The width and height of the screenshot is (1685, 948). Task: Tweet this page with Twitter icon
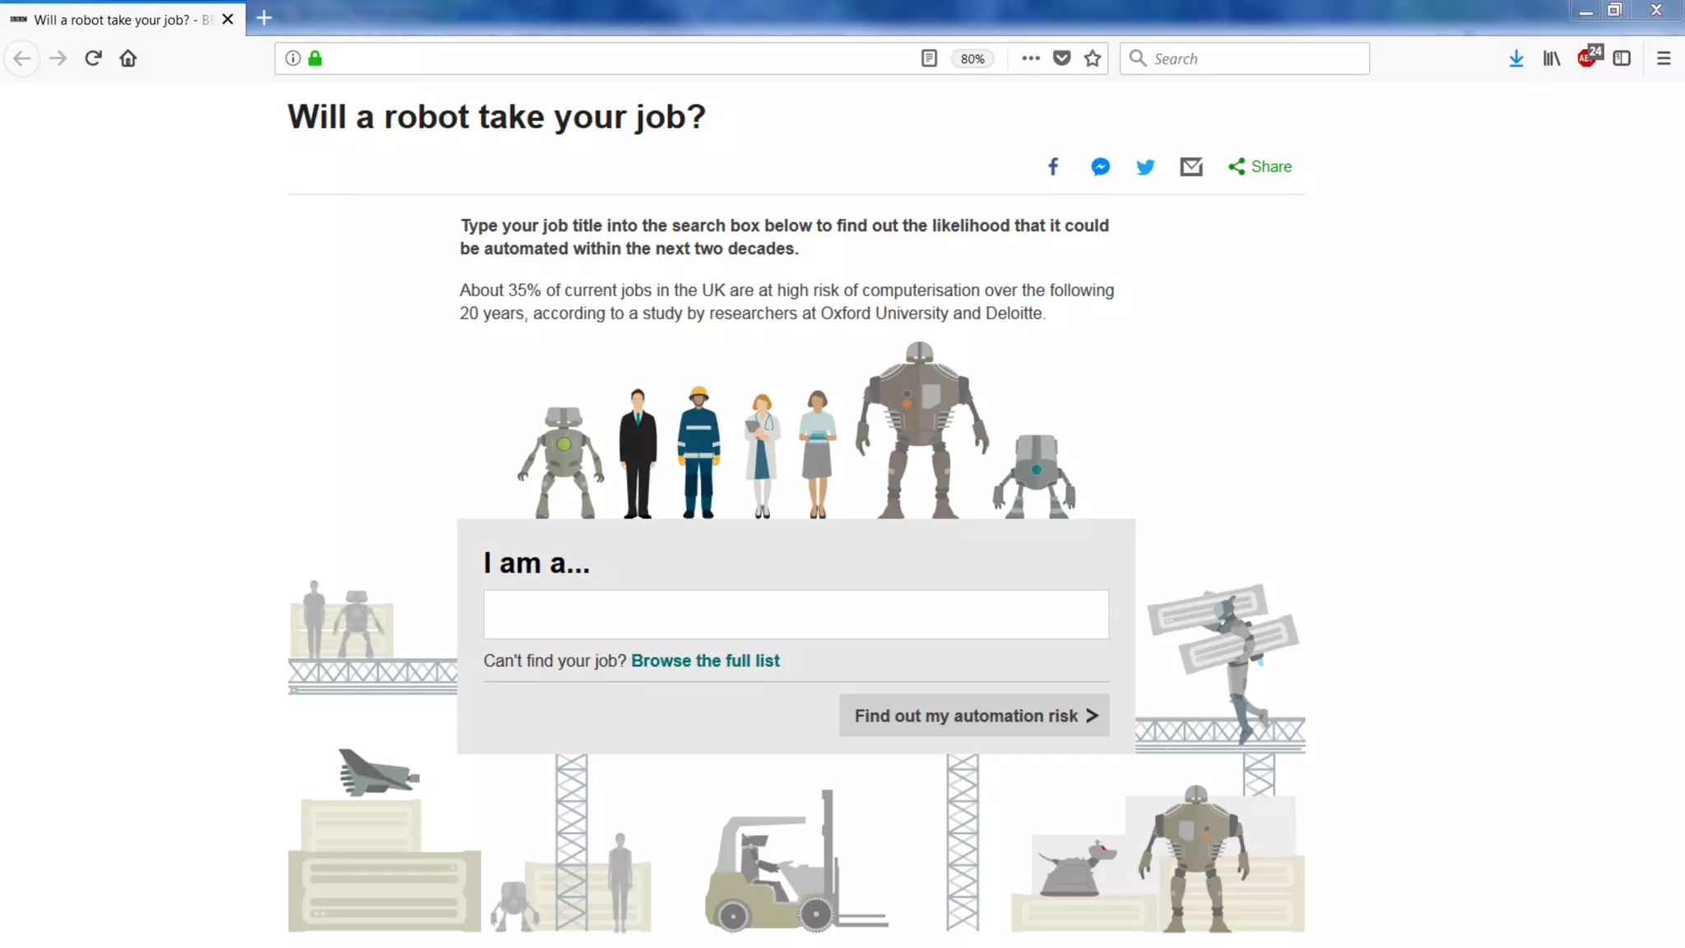(x=1145, y=167)
